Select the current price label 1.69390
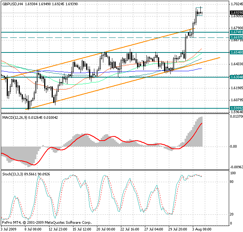Screen dimensions: 243x232 click(x=236, y=12)
